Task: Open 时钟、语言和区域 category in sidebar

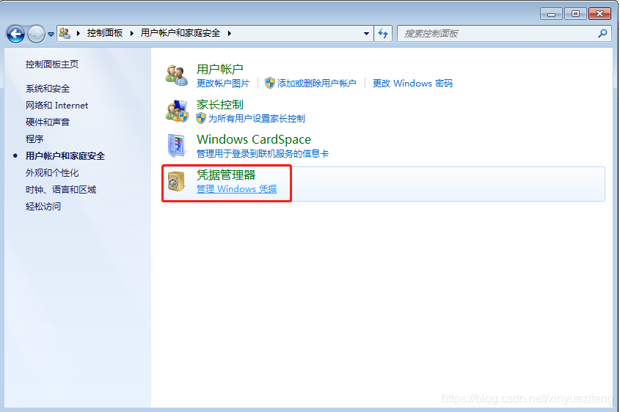Action: point(61,190)
